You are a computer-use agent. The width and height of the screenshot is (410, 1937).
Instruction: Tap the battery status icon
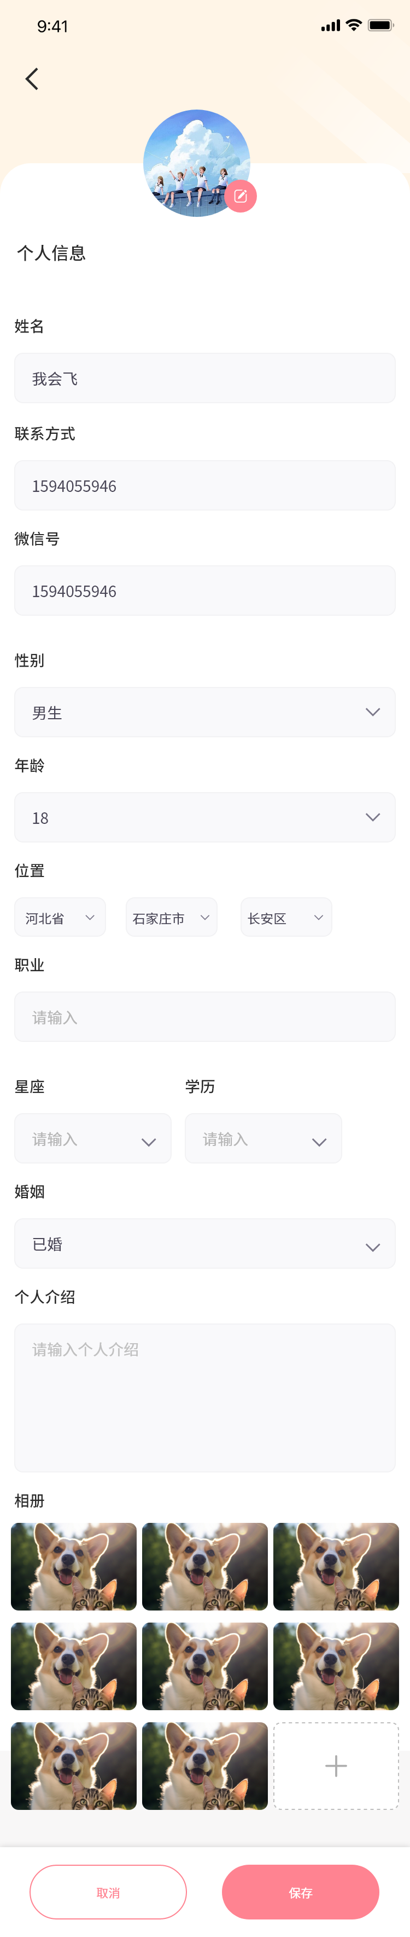[x=380, y=25]
